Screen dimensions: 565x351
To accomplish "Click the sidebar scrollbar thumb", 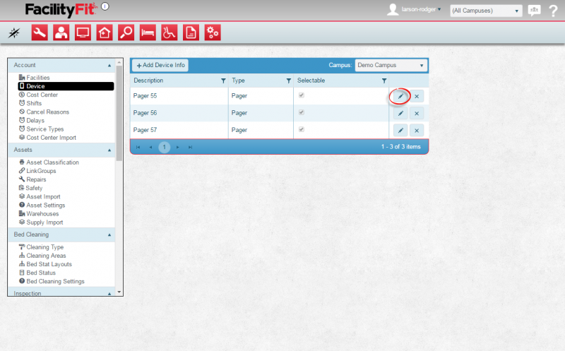I will tap(119, 113).
